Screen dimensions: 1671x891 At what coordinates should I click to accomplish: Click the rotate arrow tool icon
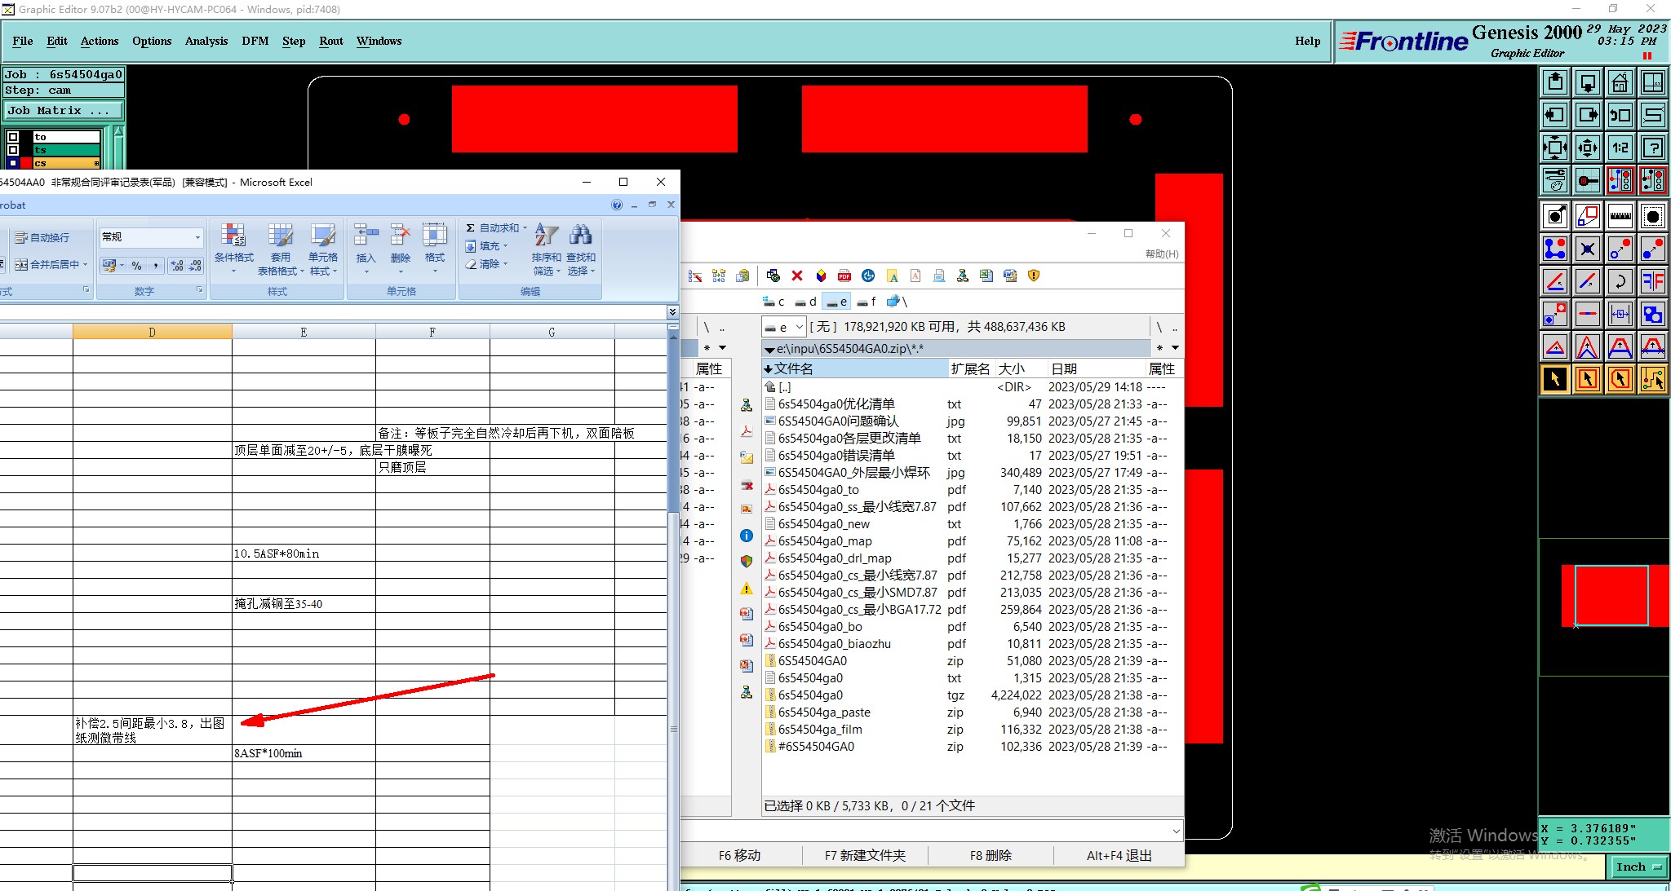tap(1620, 281)
